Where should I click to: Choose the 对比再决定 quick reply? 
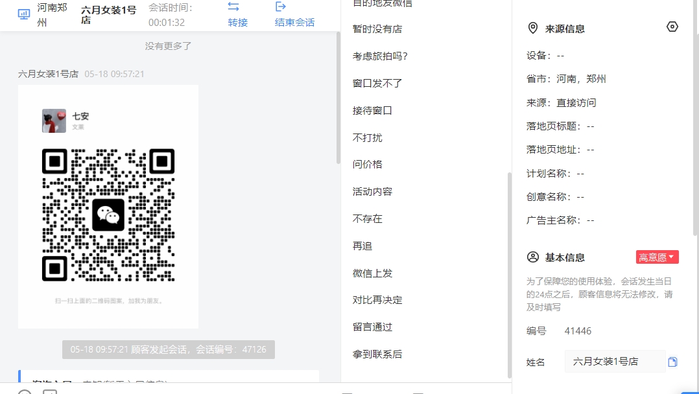coord(377,300)
